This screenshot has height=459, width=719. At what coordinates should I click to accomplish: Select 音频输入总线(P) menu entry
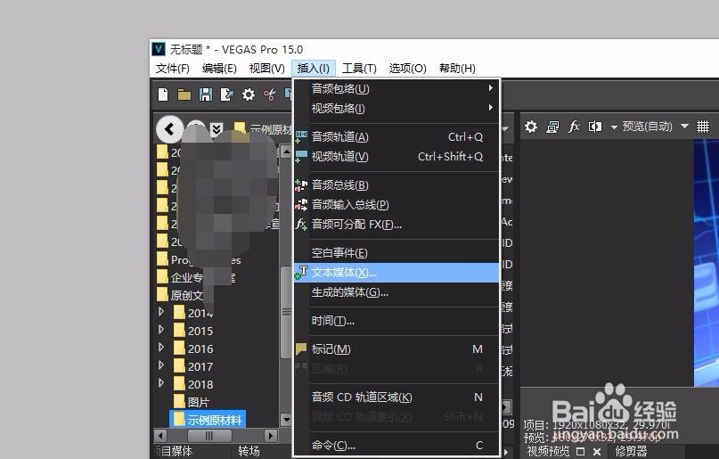[396, 204]
